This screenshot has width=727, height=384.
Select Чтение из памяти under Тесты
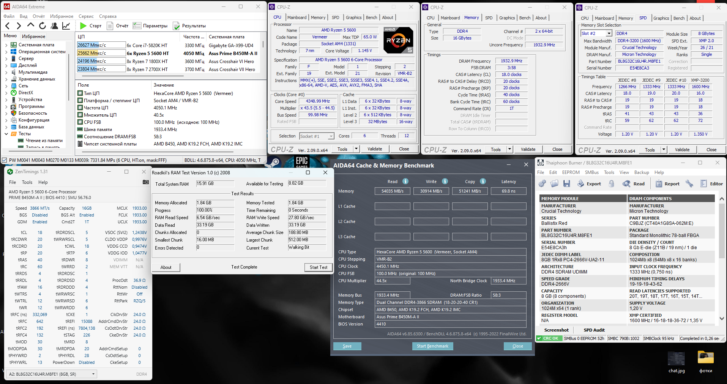pyautogui.click(x=44, y=141)
